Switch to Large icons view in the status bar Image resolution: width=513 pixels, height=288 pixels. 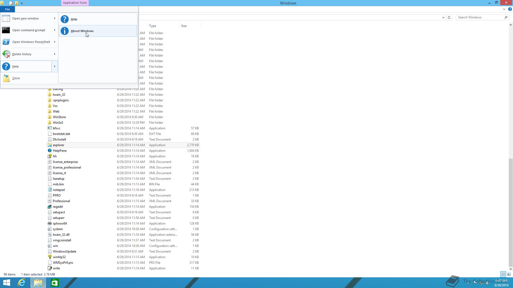click(x=509, y=274)
